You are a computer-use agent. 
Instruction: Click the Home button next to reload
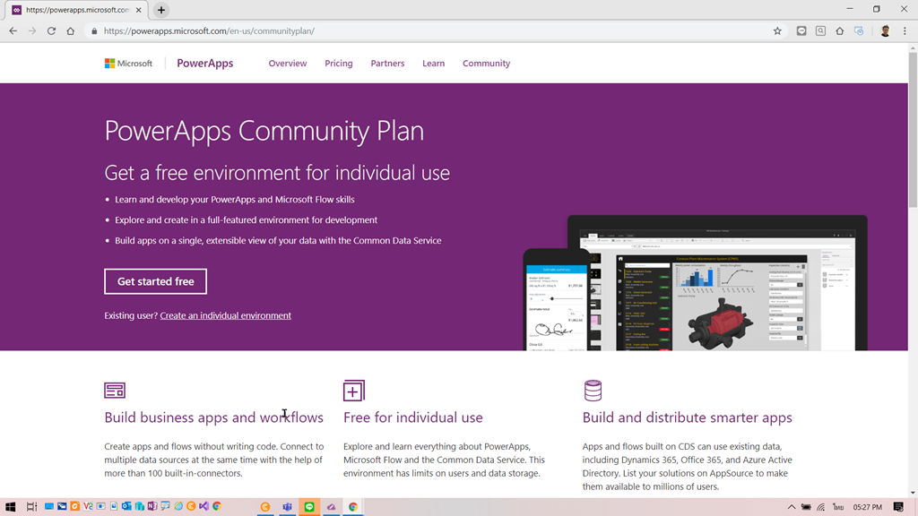tap(70, 31)
